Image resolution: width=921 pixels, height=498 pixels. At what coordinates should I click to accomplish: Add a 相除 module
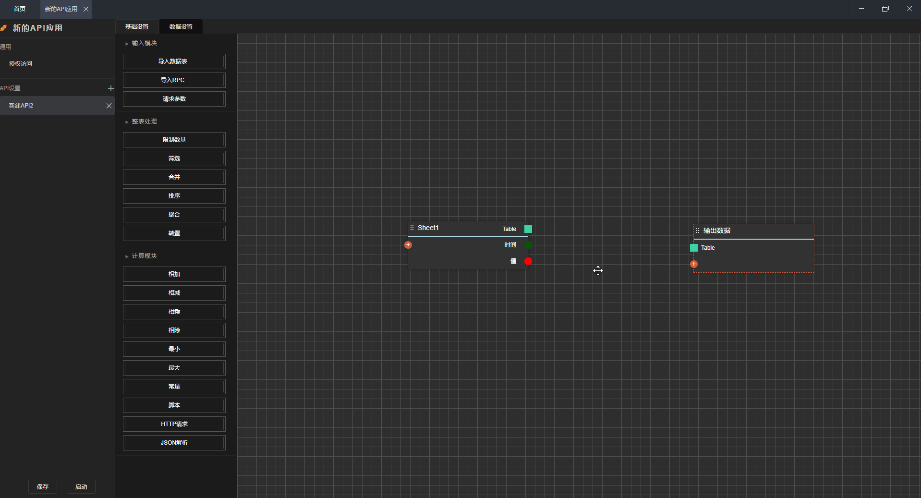(174, 330)
